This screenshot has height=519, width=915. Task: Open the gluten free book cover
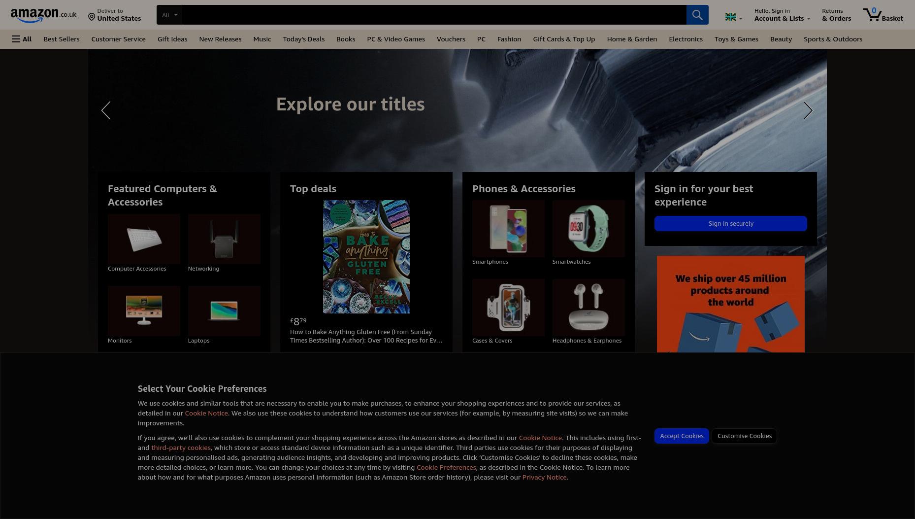point(366,257)
